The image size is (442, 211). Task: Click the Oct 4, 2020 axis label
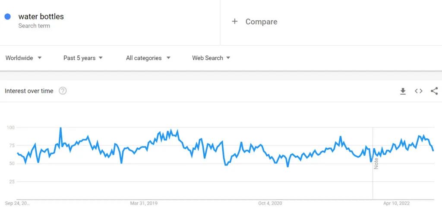pyautogui.click(x=270, y=203)
